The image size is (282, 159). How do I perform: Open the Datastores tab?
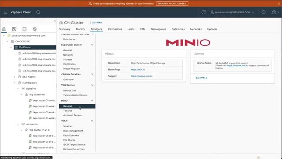(x=178, y=29)
